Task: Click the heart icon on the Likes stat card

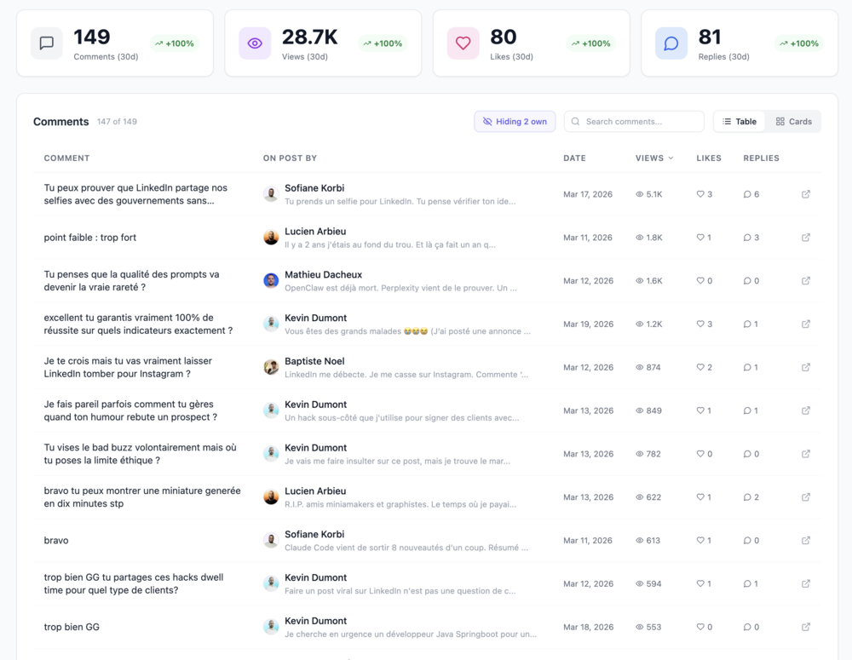Action: coord(463,43)
